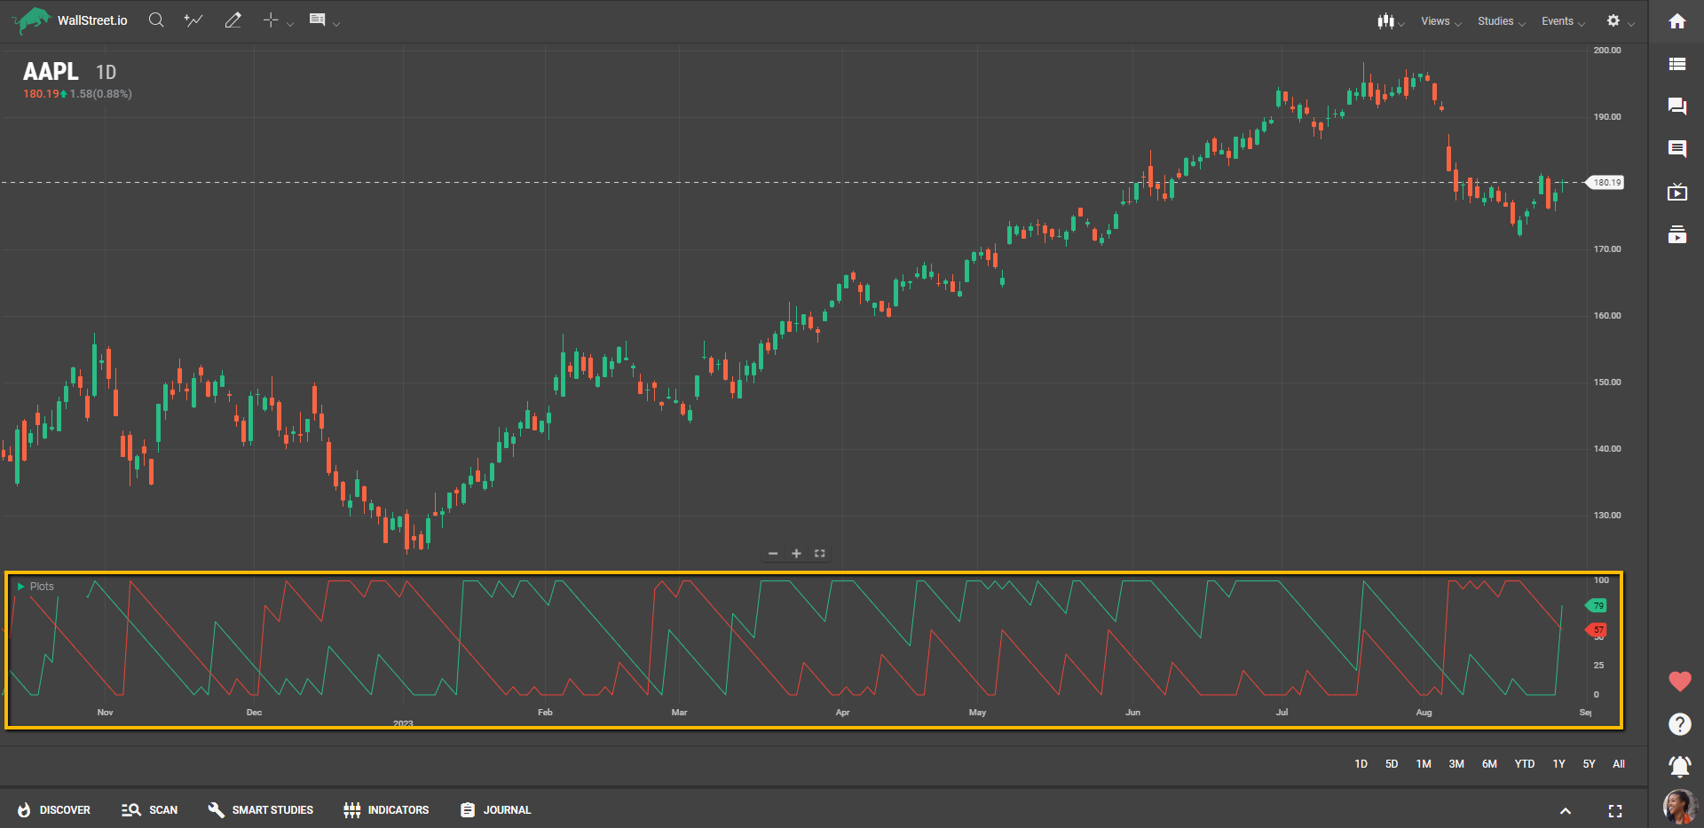This screenshot has width=1704, height=828.
Task: Open the Smart Studies tab
Action: coord(261,810)
